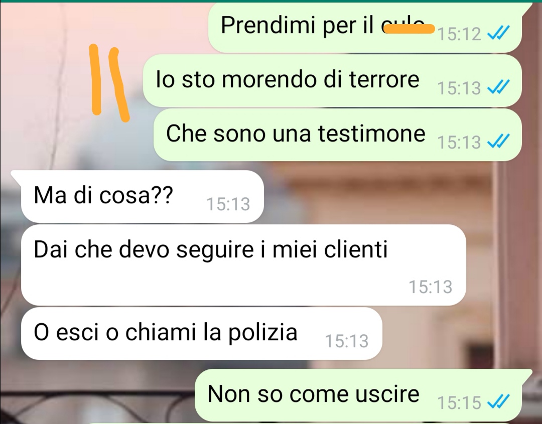Select the 'Che sono una testimone' message
This screenshot has width=542, height=424.
coord(337,134)
